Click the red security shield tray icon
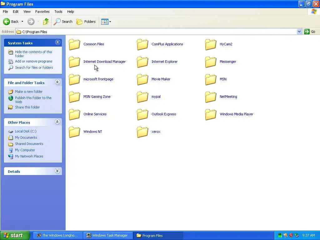 pos(291,235)
